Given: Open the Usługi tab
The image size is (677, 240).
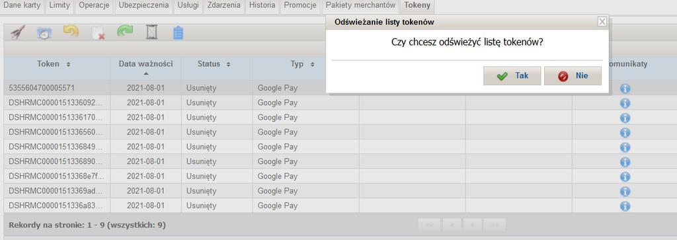Looking at the screenshot, I should point(188,5).
